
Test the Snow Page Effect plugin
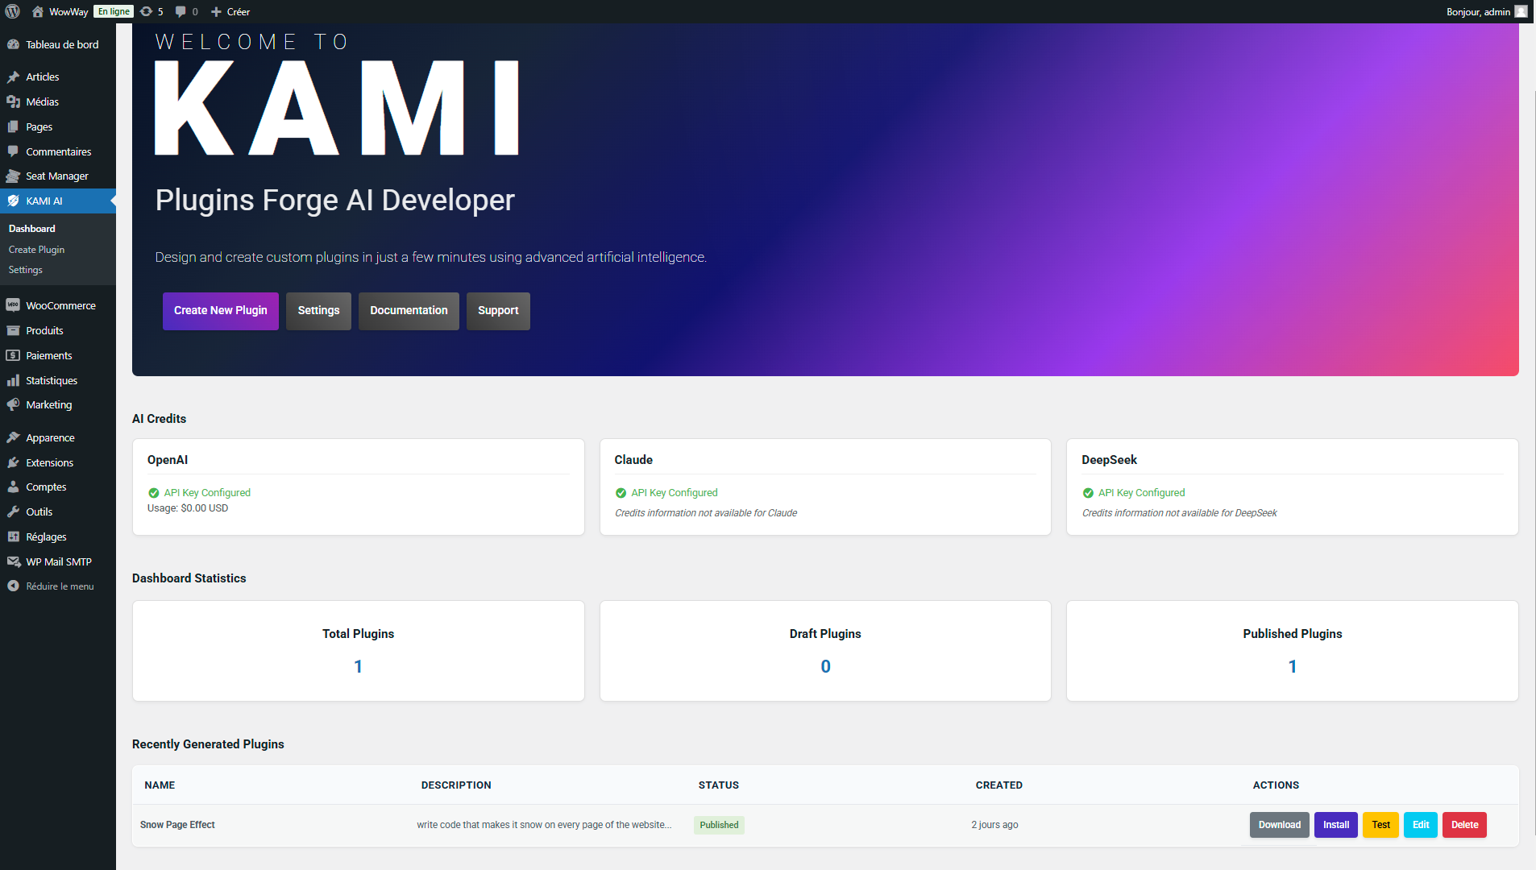pos(1380,824)
